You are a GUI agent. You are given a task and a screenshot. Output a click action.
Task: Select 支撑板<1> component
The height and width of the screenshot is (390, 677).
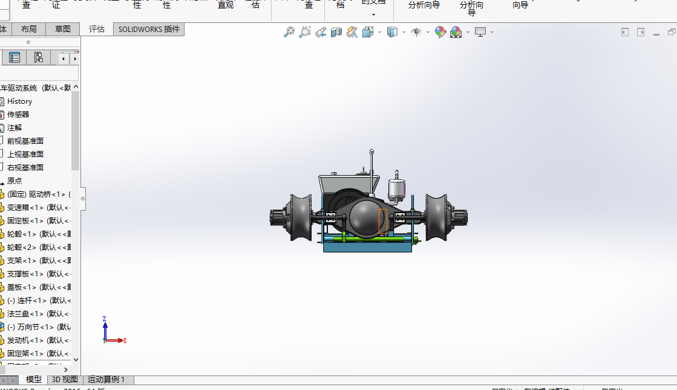[36, 274]
